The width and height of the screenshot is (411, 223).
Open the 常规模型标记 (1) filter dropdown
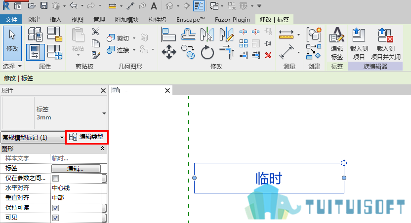pos(33,138)
